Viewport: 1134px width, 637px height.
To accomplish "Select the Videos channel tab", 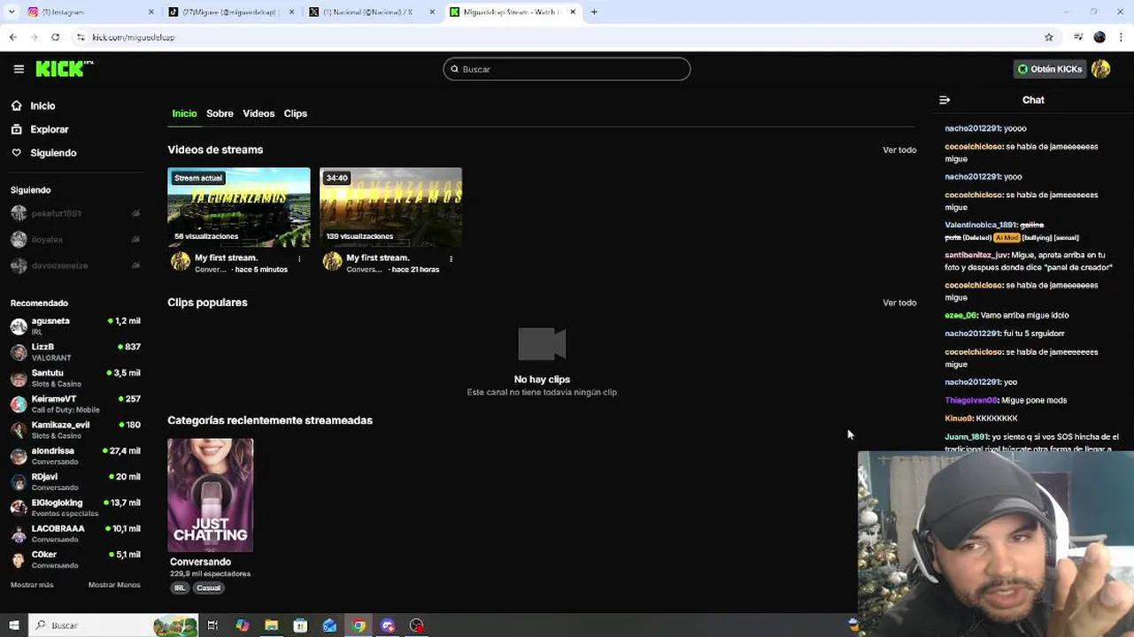I will pos(258,113).
